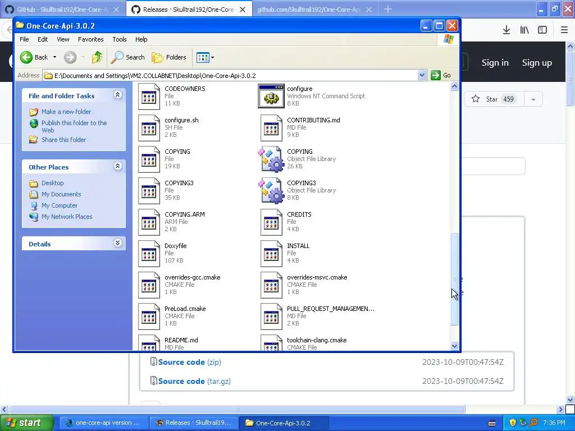
Task: Open the Help menu
Action: [x=141, y=39]
